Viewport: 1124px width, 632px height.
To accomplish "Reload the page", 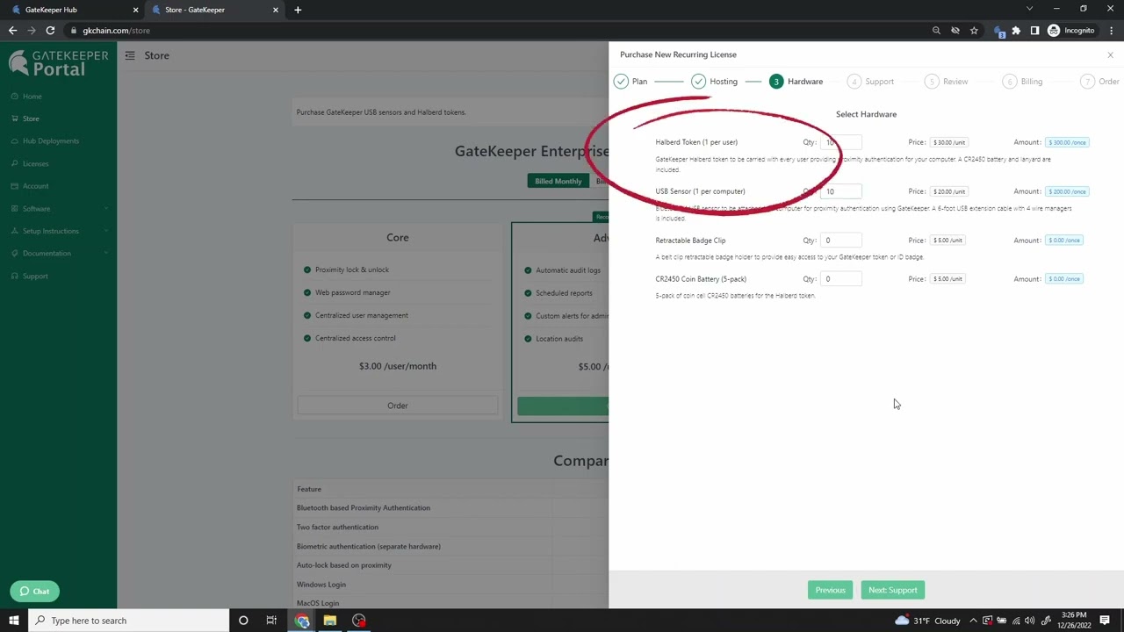I will point(50,31).
